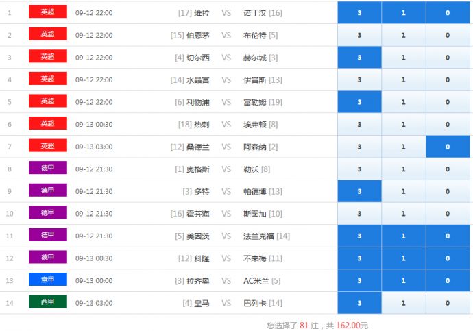The width and height of the screenshot is (473, 331).
Task: Toggle the 1 option for 维拉 vs 诺丁汉
Action: [x=404, y=12]
